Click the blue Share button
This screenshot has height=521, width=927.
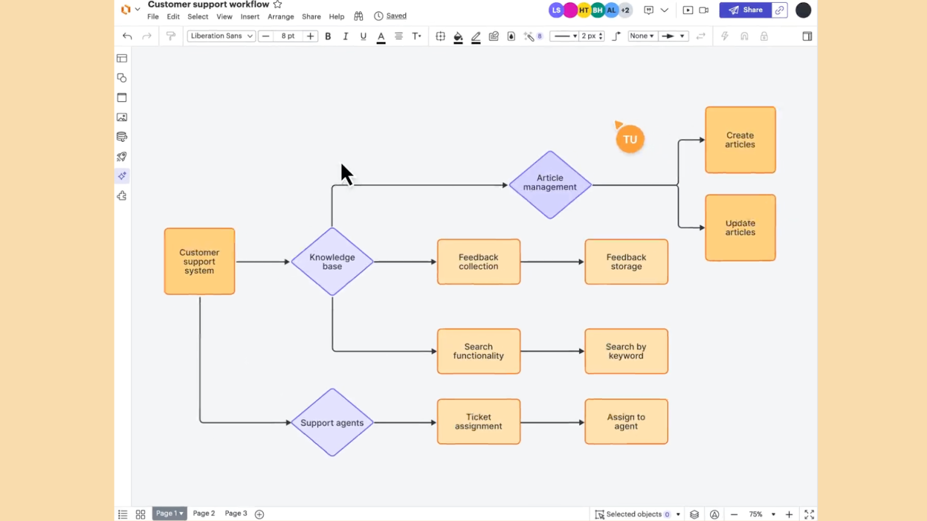click(745, 10)
